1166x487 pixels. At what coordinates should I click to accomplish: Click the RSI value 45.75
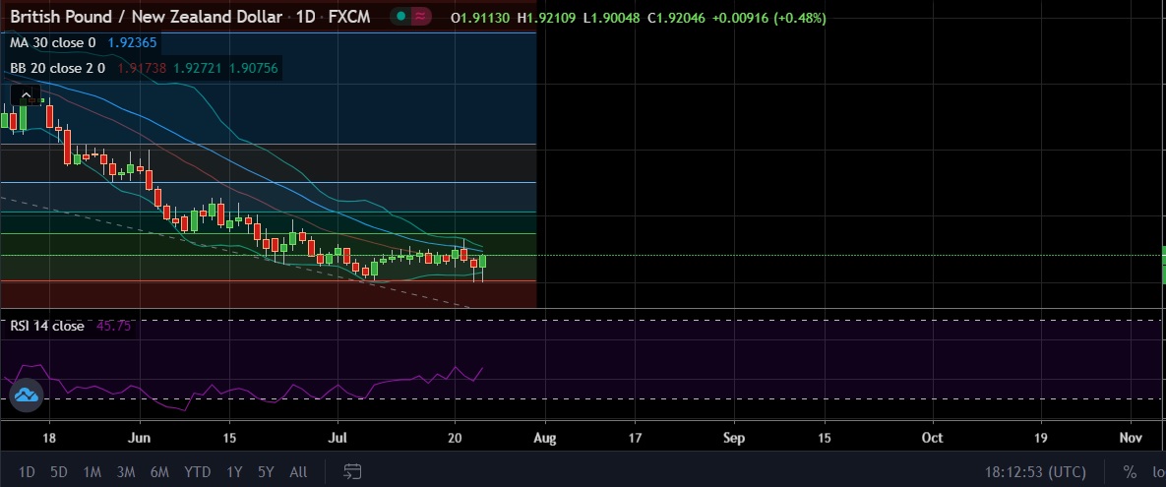[114, 326]
